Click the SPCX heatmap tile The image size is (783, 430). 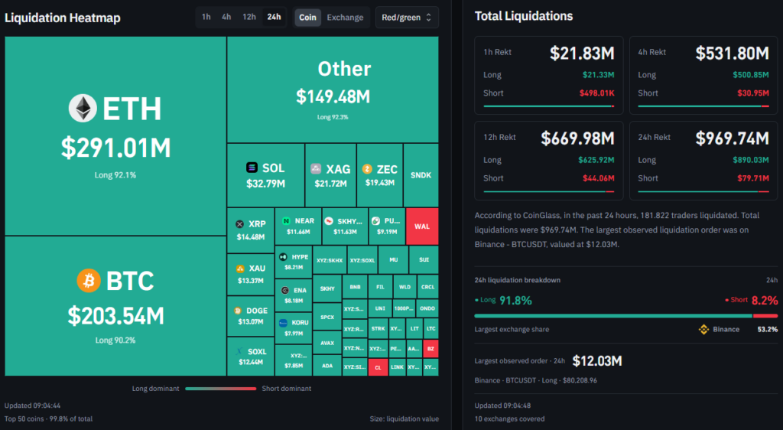tap(327, 317)
